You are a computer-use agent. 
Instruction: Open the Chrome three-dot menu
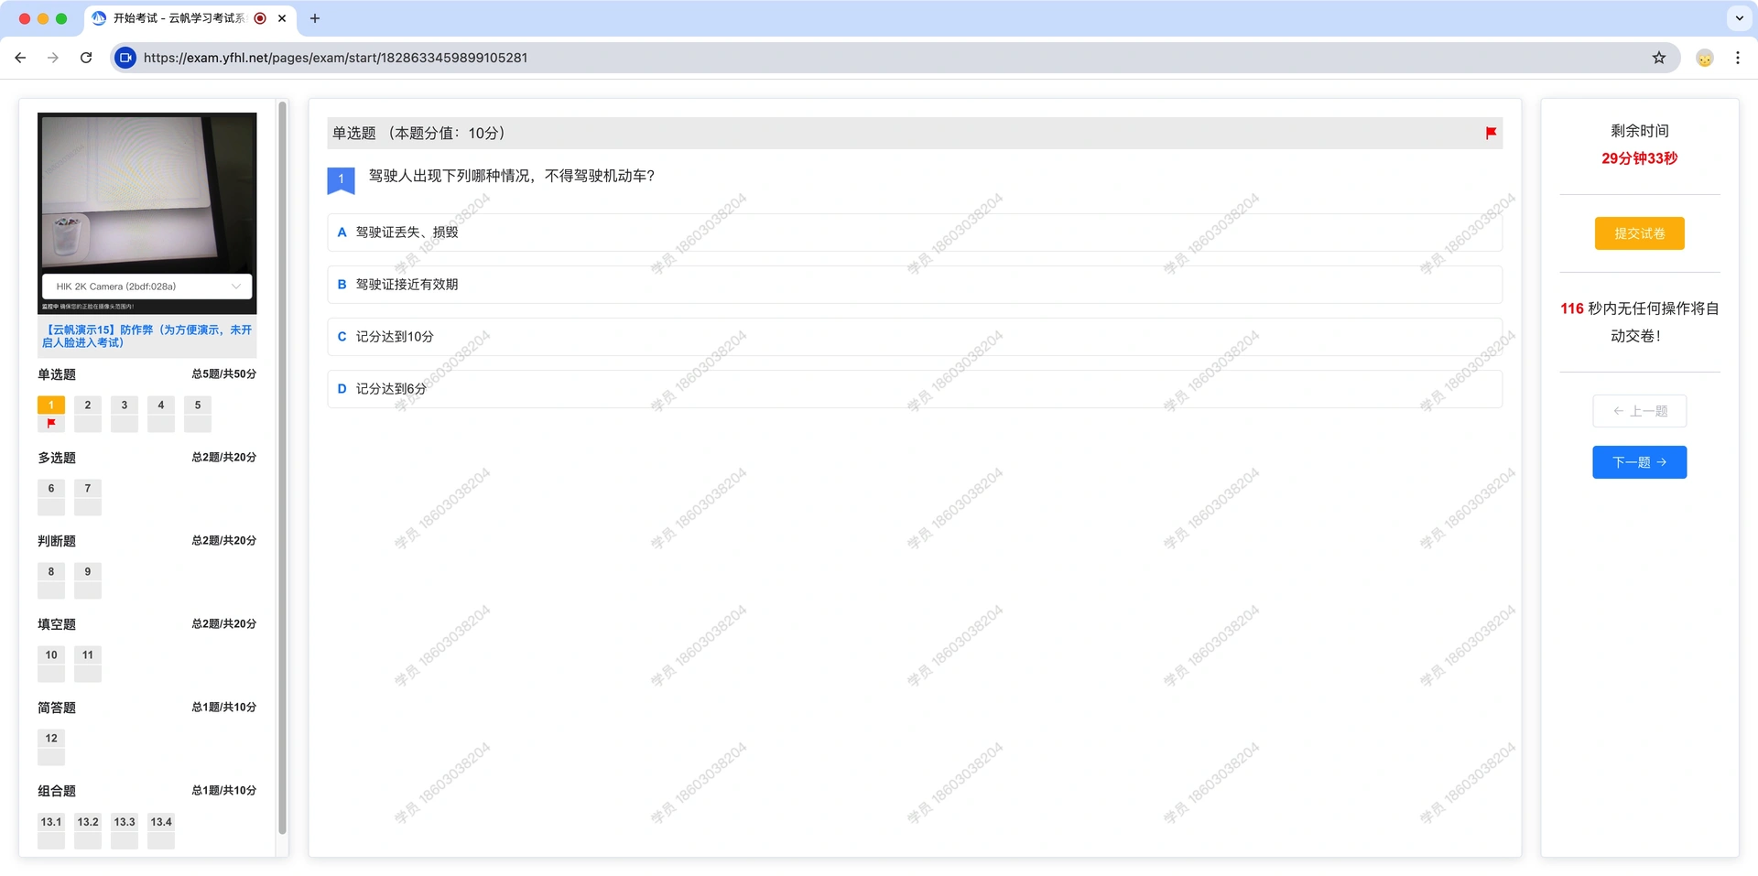pyautogui.click(x=1738, y=58)
